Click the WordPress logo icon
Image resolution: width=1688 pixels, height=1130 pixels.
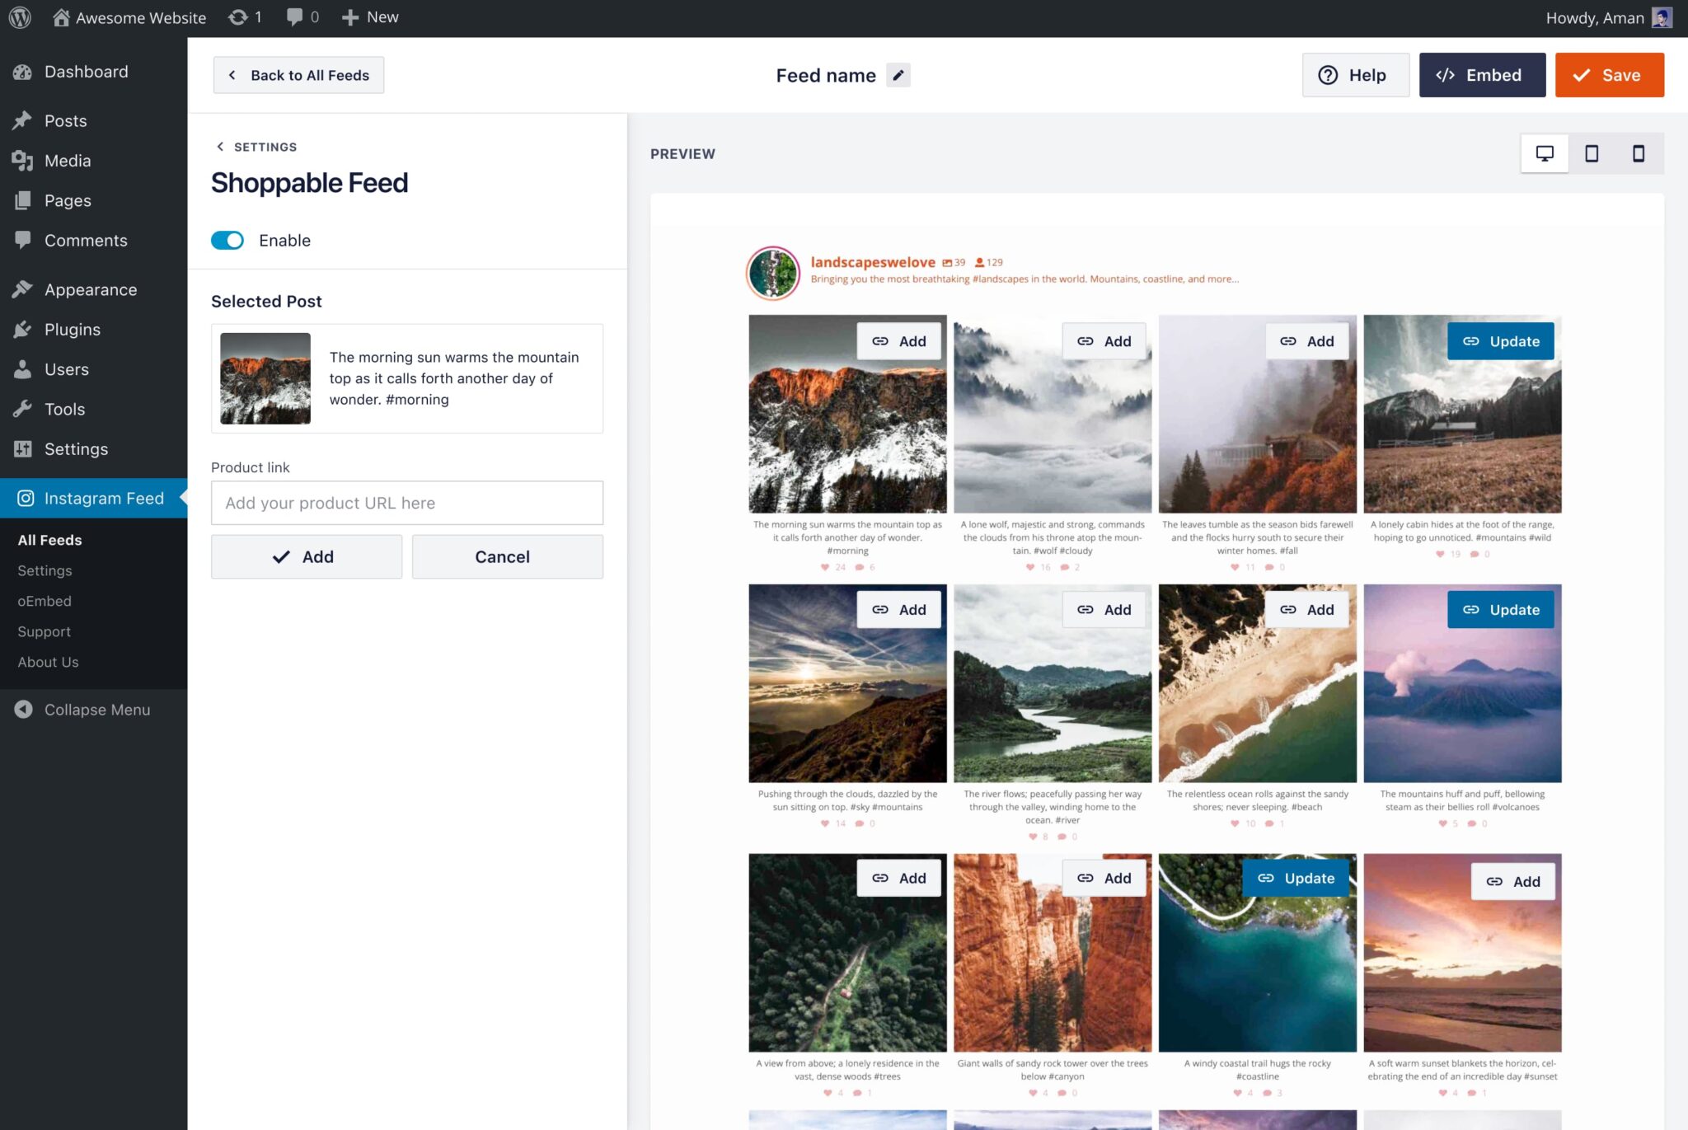[x=20, y=17]
